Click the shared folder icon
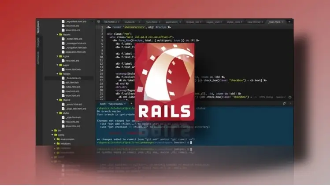The width and height of the screenshot is (330, 186). coord(61,100)
